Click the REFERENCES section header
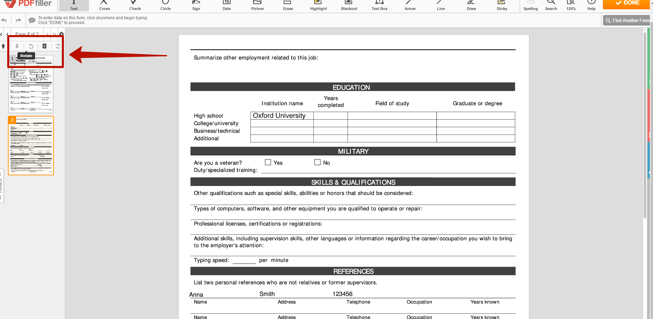653x319 pixels. [353, 271]
